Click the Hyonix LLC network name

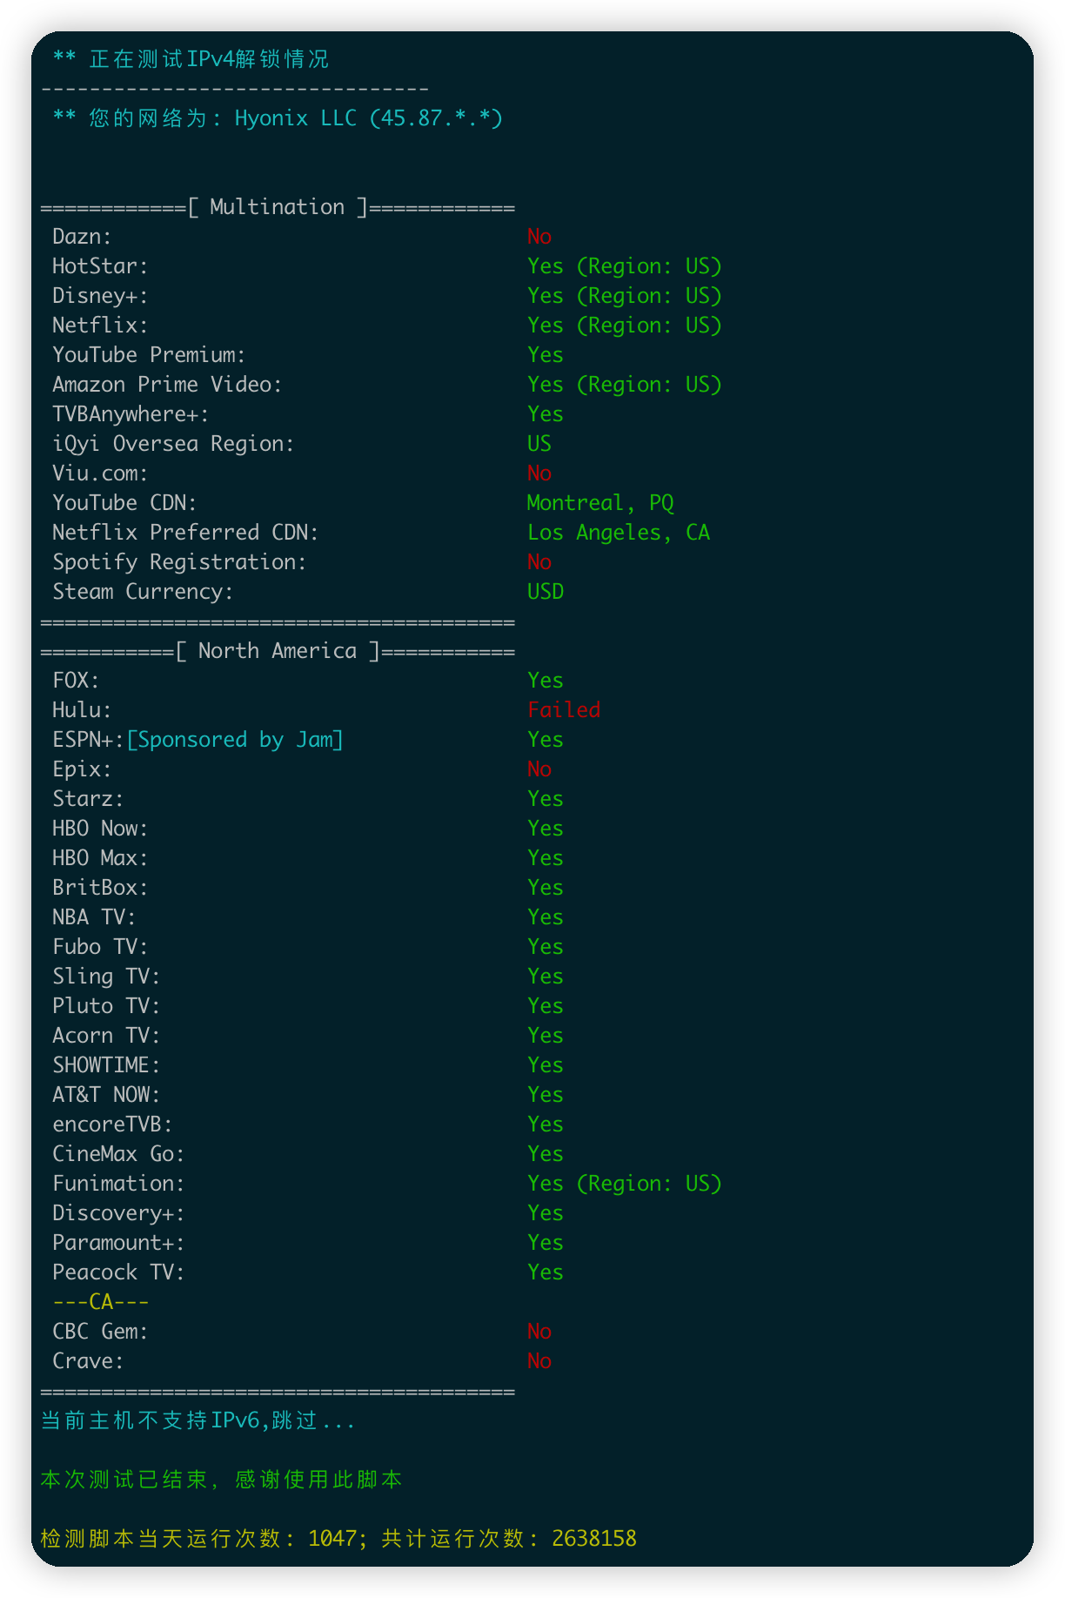pos(296,118)
